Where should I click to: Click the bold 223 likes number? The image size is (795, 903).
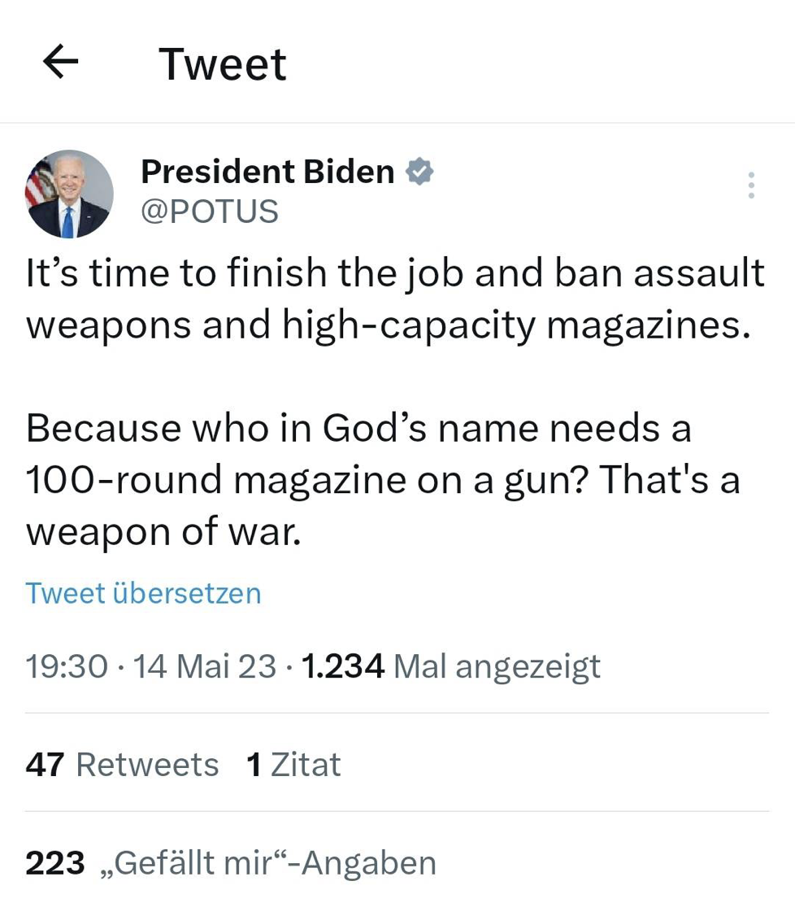click(x=54, y=863)
